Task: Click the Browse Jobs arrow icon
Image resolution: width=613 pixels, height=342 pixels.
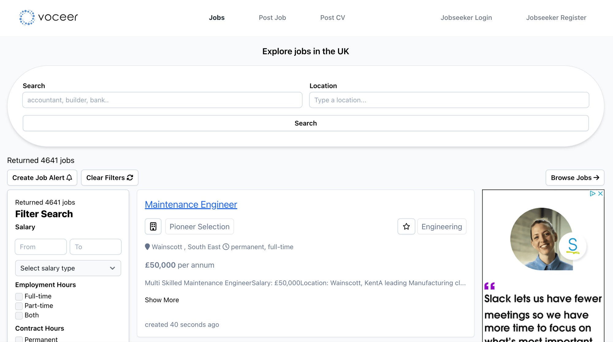Action: pos(596,177)
